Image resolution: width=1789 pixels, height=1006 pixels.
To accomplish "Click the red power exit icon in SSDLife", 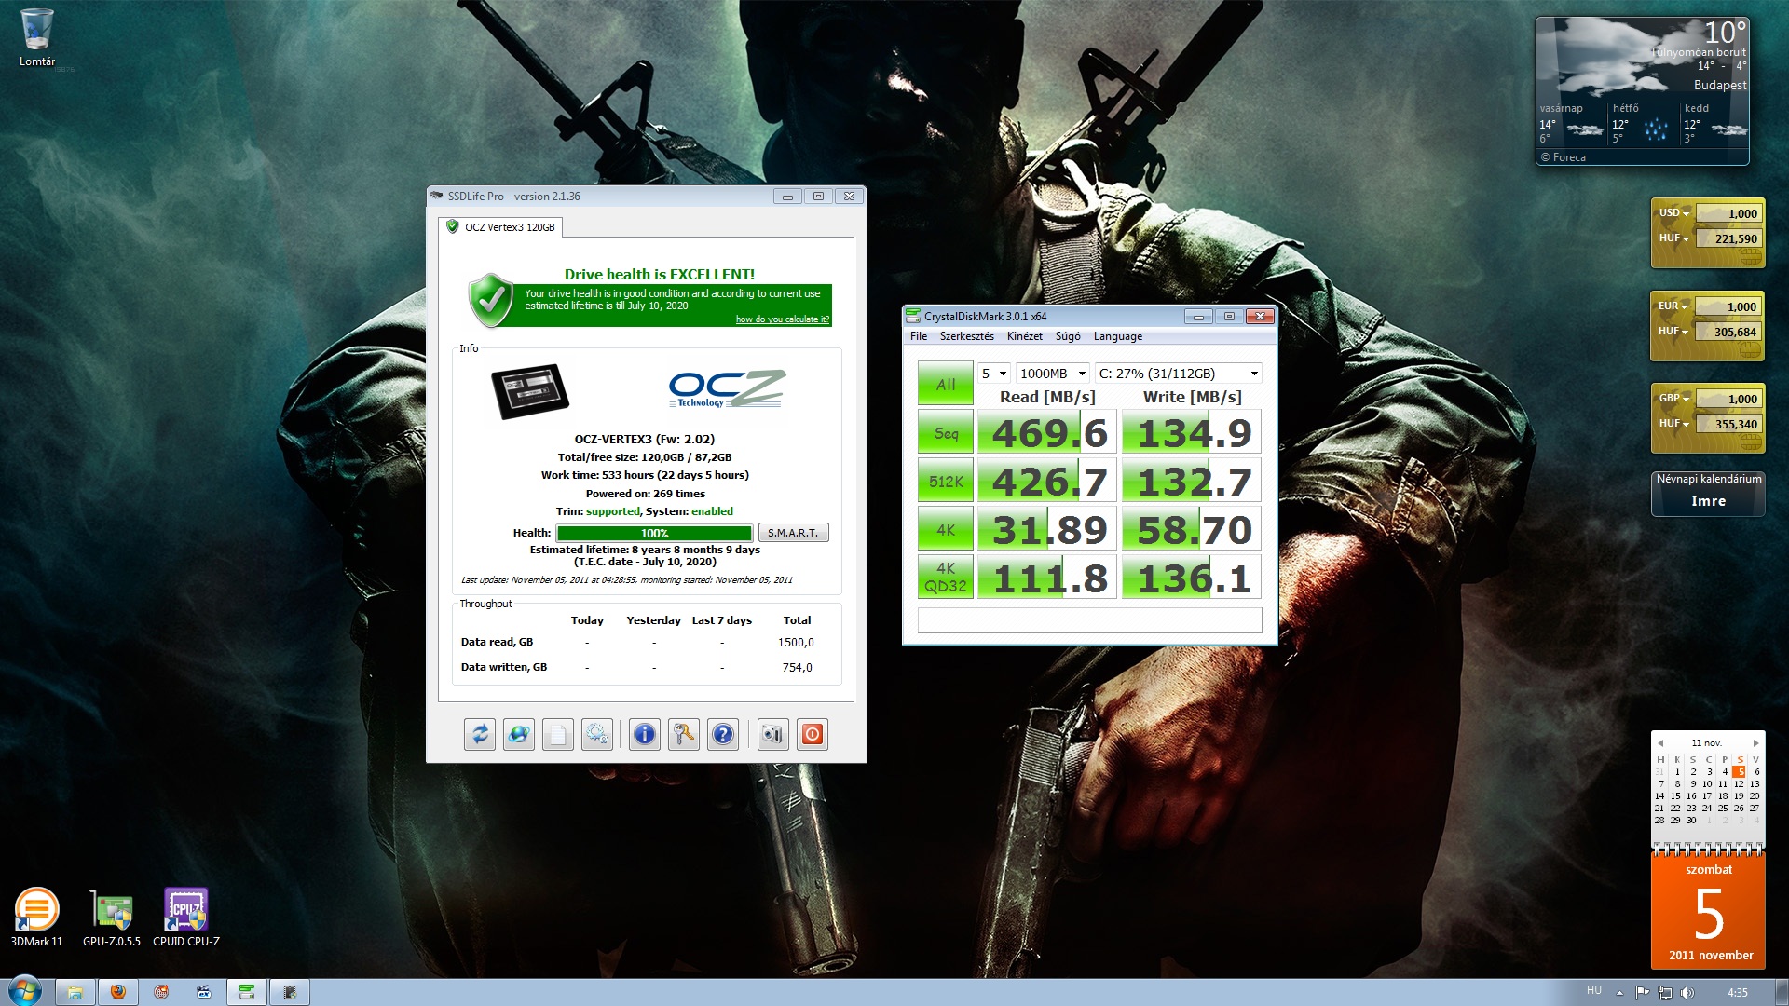I will coord(813,735).
